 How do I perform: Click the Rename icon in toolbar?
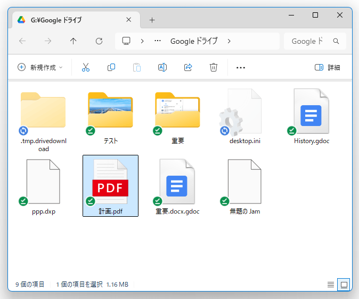click(162, 67)
